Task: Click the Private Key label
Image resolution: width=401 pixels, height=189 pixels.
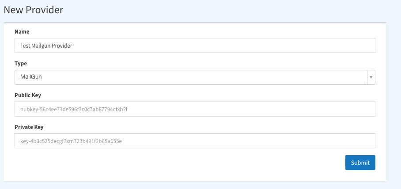Action: pyautogui.click(x=29, y=127)
